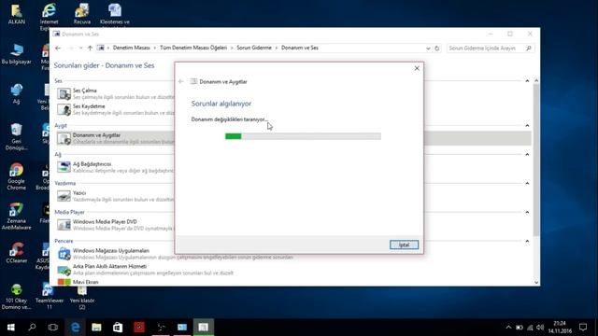Select the Donanım ve Aygıtlar list icon
The height and width of the screenshot is (336, 598).
click(x=64, y=138)
